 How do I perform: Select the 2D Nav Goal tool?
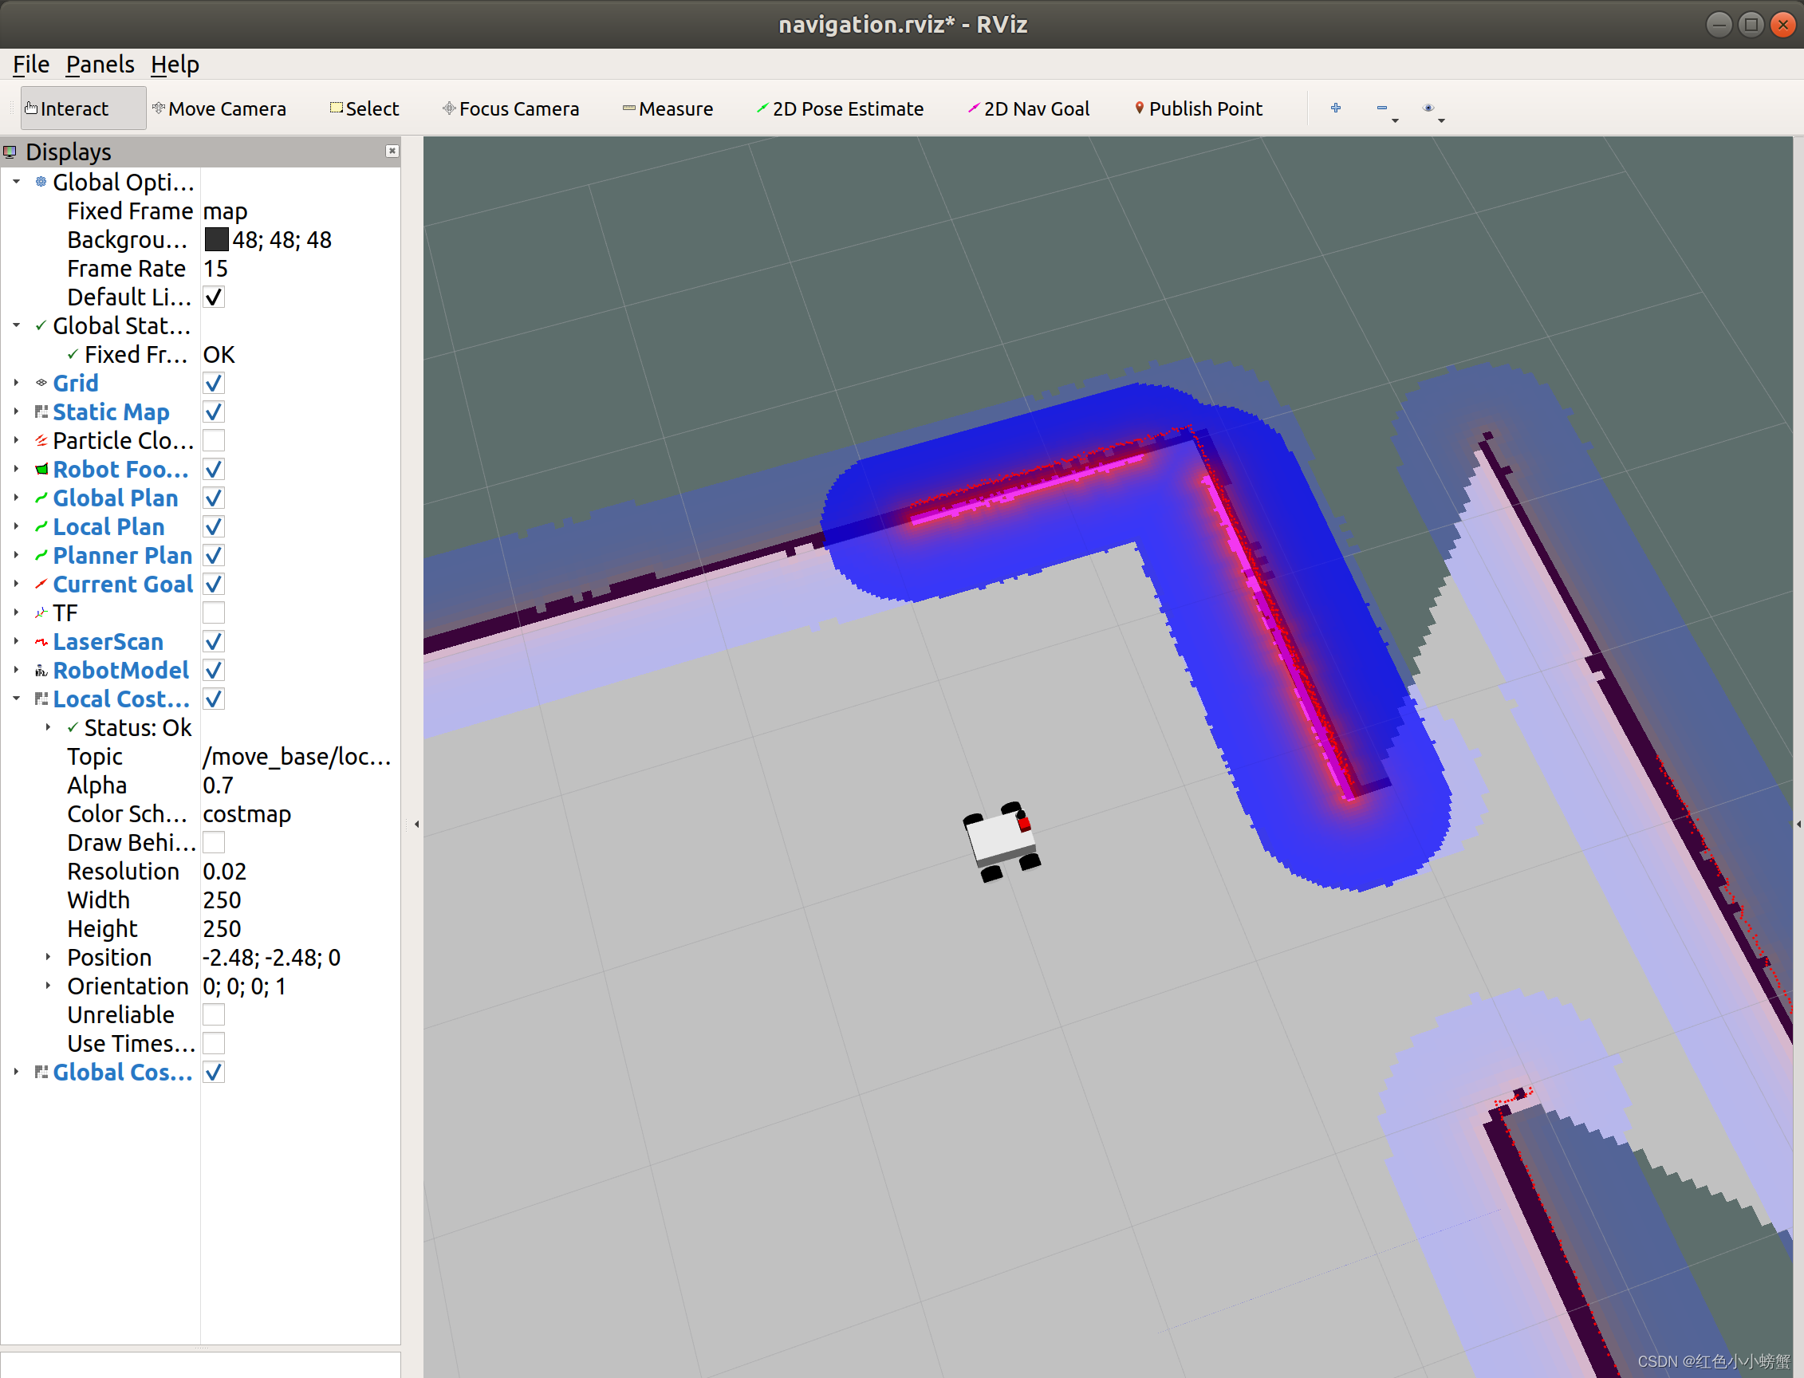click(1028, 108)
